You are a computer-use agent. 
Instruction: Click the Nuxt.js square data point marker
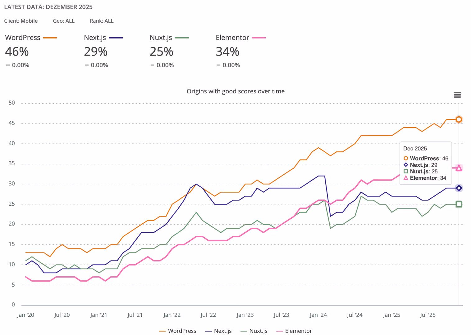pyautogui.click(x=459, y=204)
